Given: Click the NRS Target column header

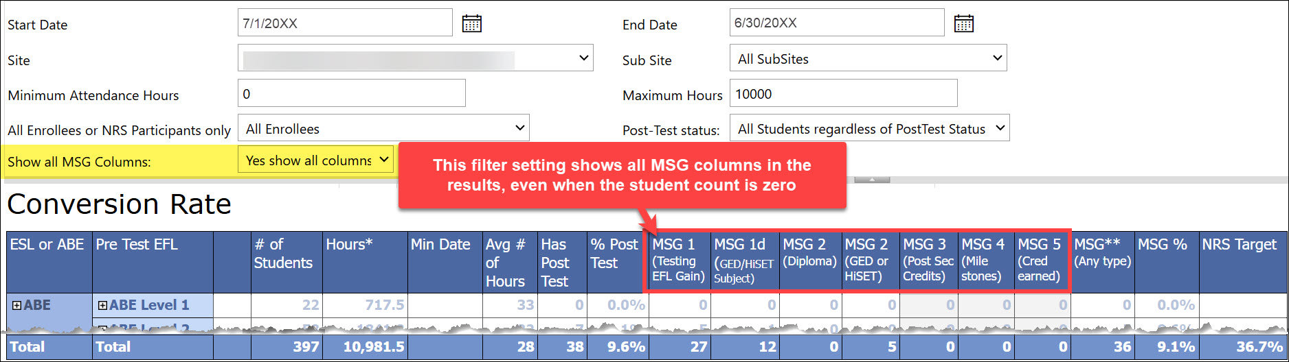Looking at the screenshot, I should tap(1239, 245).
